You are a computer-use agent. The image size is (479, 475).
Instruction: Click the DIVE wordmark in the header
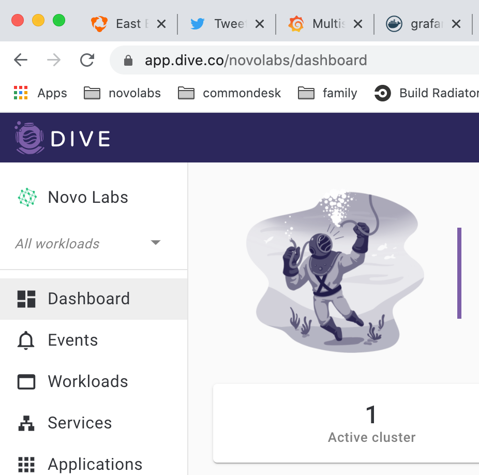(81, 139)
